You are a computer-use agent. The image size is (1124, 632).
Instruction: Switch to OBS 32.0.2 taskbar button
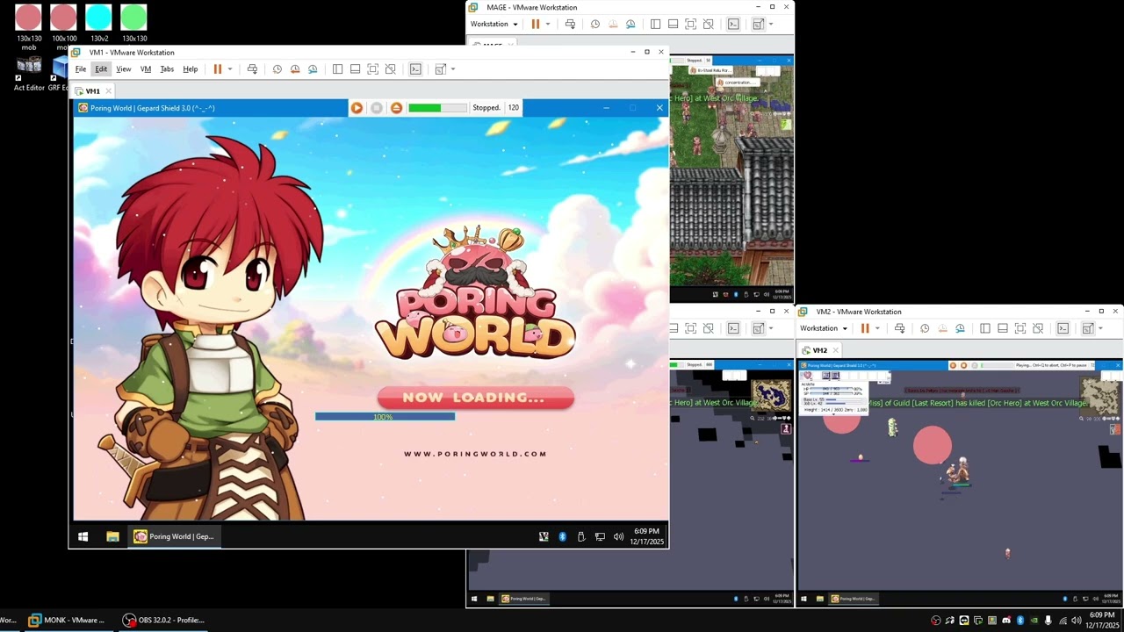tap(163, 620)
